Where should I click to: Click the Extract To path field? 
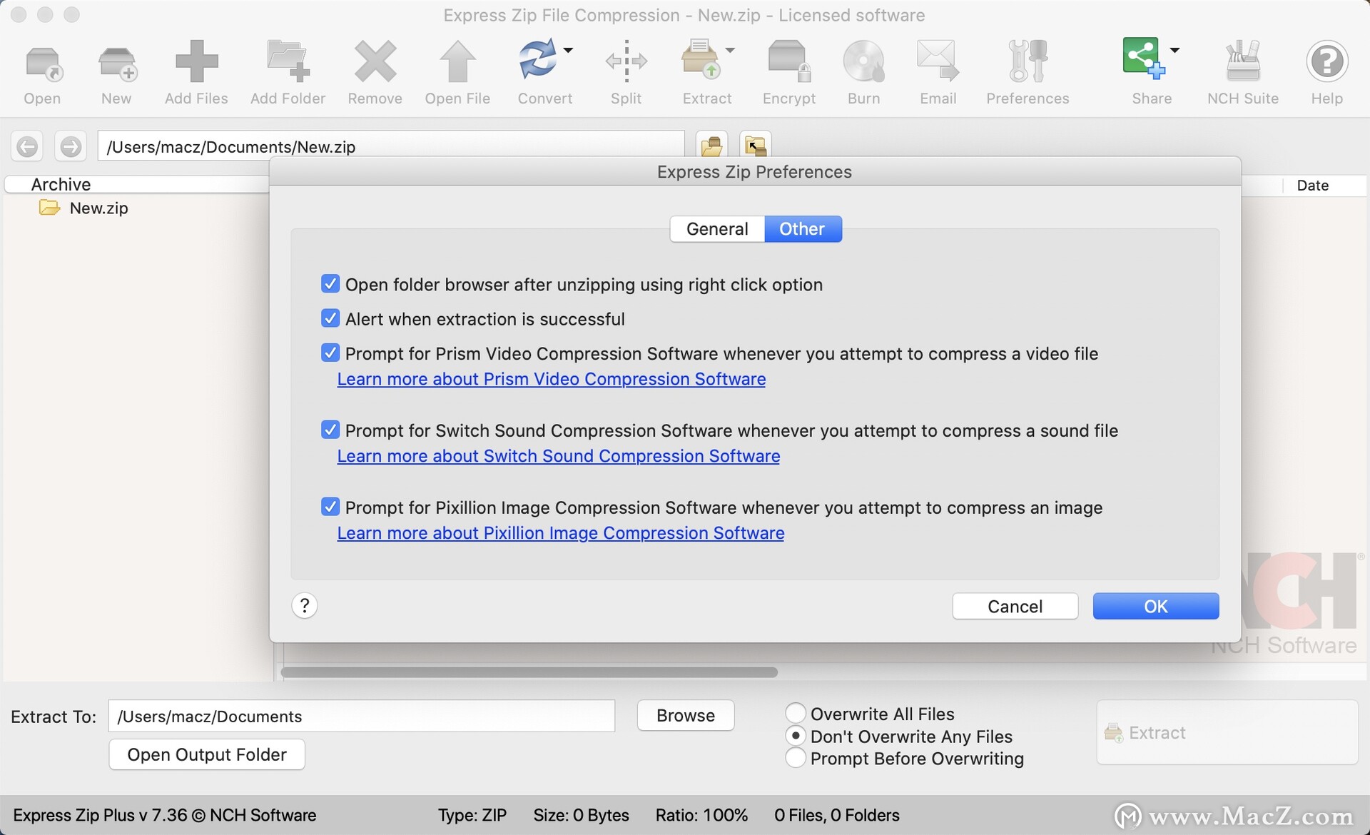(362, 716)
